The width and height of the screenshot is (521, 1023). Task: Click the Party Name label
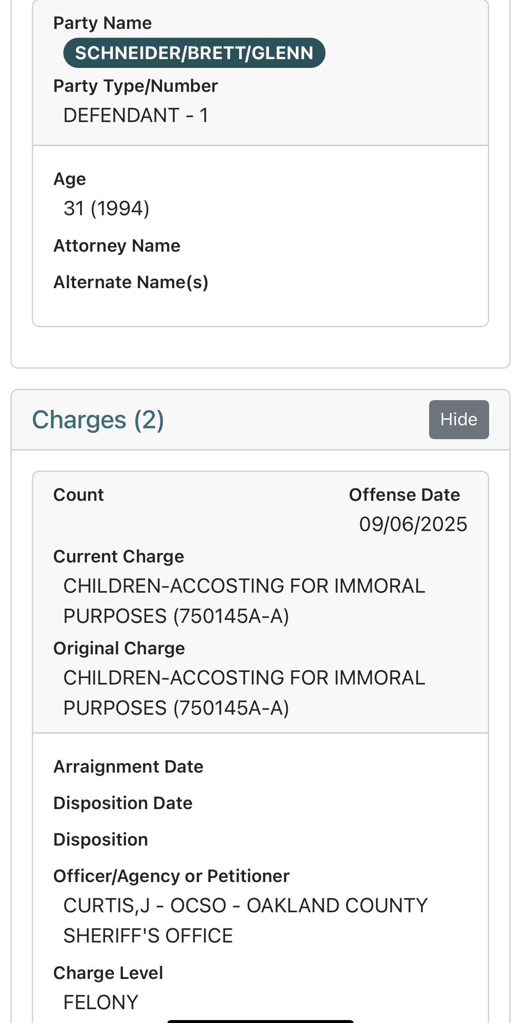102,23
